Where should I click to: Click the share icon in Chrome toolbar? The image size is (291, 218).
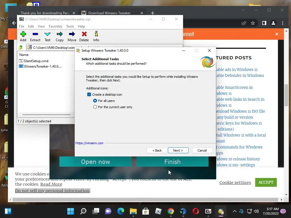(x=244, y=23)
